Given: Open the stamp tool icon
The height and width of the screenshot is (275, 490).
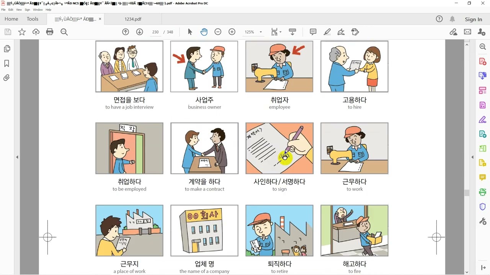Looking at the screenshot, I should (x=355, y=32).
